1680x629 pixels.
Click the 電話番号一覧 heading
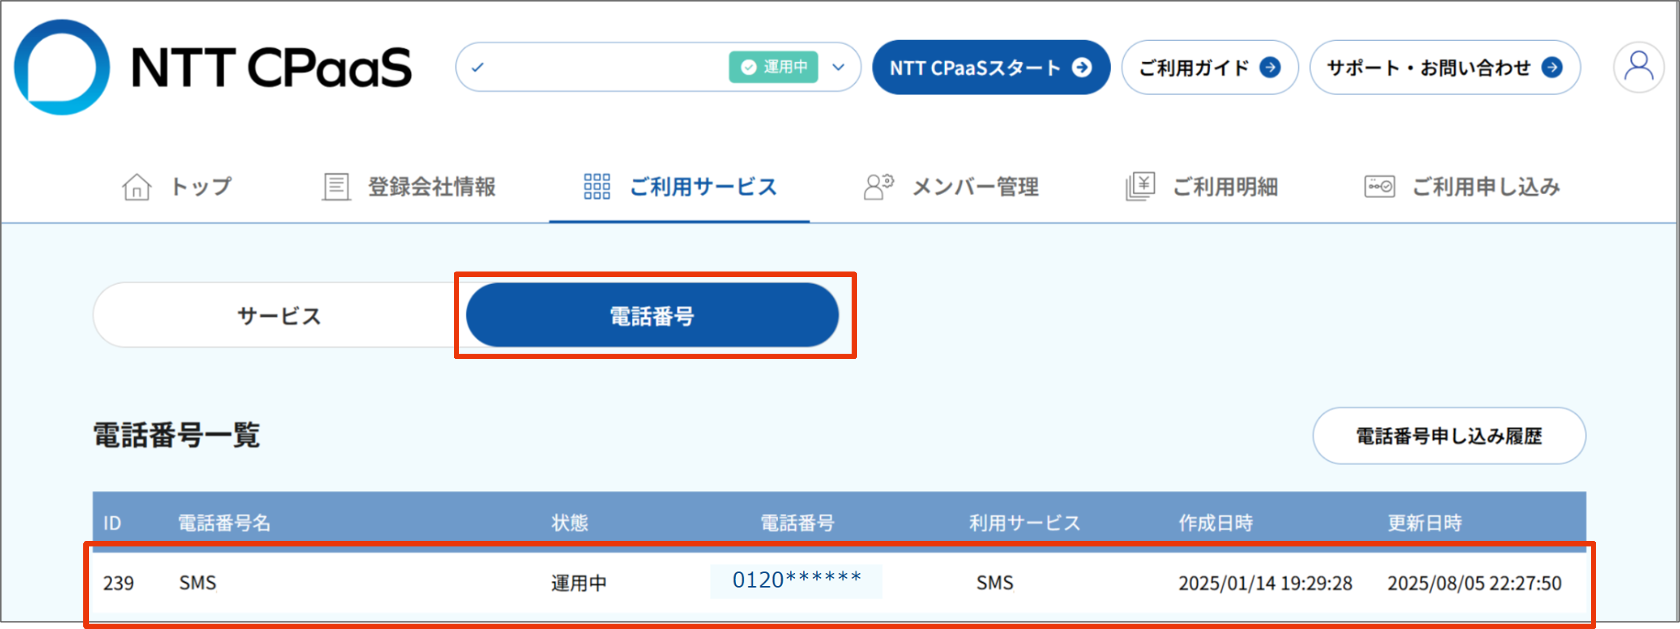[176, 435]
